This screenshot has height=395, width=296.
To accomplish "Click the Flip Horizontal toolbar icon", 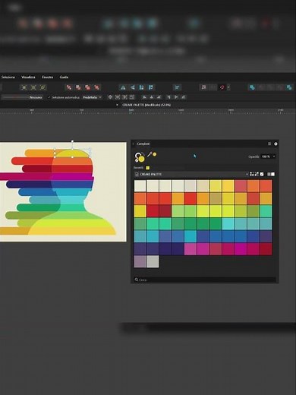I will 123,87.
